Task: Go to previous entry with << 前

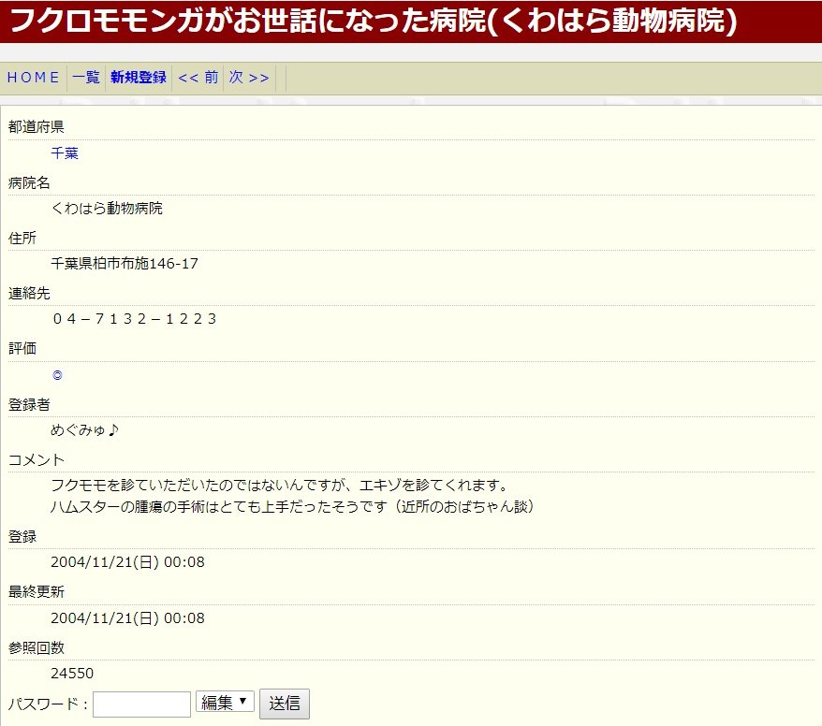Action: tap(198, 78)
